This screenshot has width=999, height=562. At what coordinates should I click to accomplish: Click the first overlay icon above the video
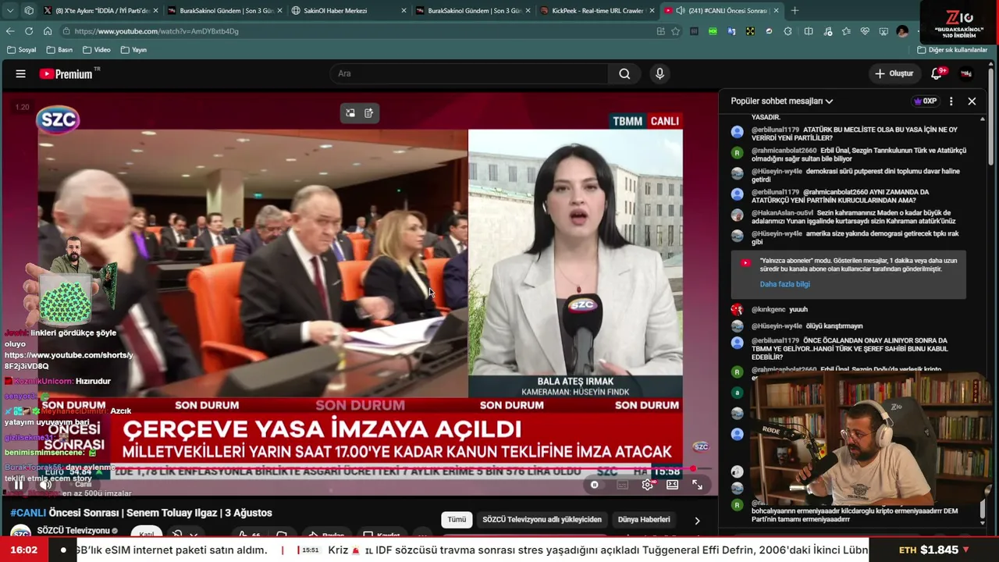(350, 113)
